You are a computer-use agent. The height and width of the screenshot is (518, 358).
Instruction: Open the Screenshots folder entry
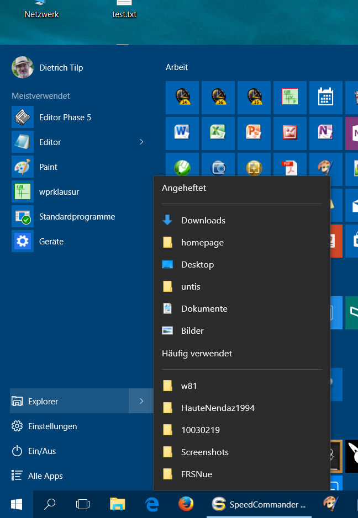204,452
